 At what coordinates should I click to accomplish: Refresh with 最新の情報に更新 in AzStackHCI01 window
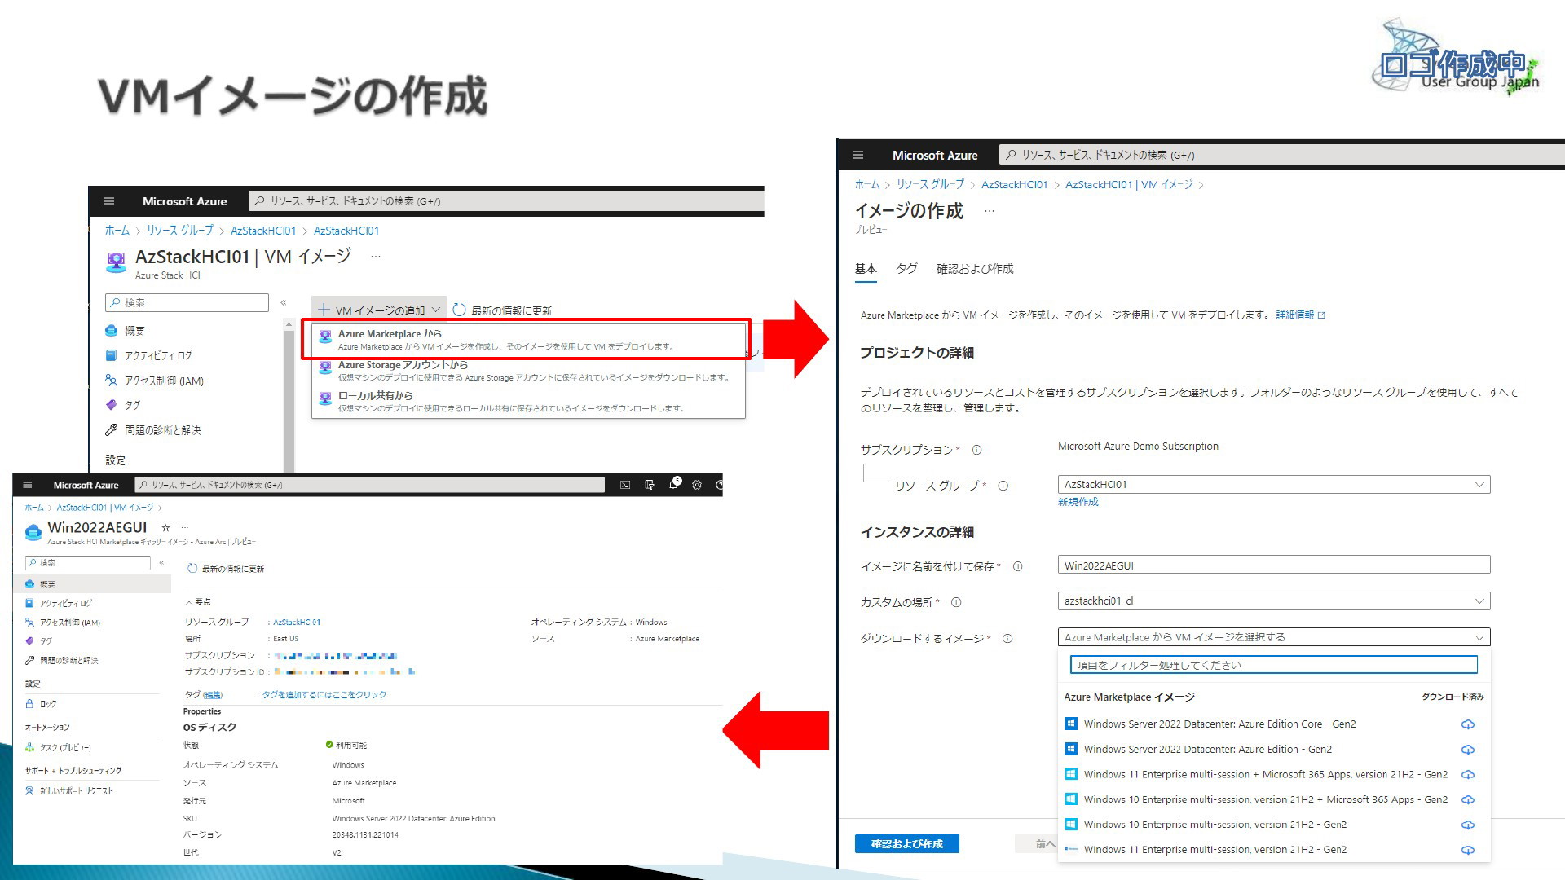coord(502,310)
